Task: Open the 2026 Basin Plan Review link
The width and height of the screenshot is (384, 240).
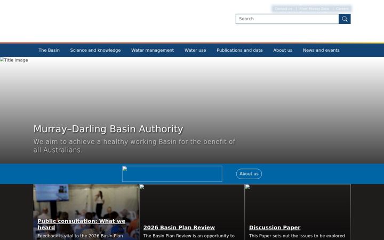Action: (179, 228)
